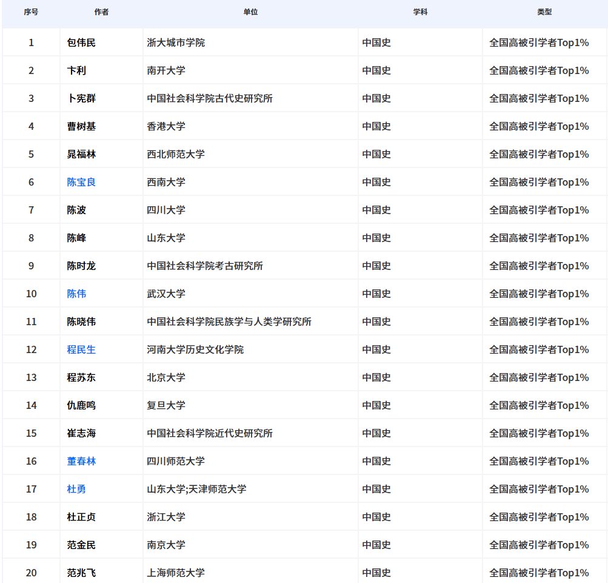Open 董春林 author profile link
This screenshot has width=608, height=583.
(x=81, y=461)
